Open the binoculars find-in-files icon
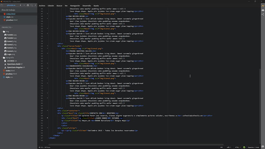 tap(28, 5)
